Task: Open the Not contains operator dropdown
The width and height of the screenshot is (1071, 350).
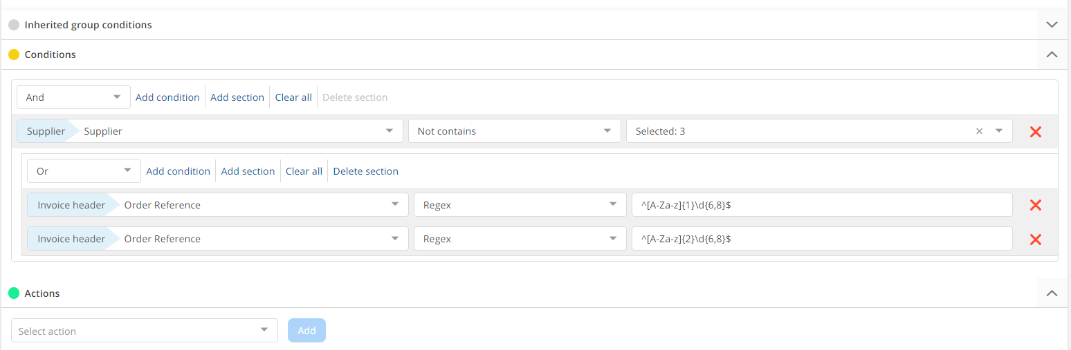Action: [x=514, y=131]
